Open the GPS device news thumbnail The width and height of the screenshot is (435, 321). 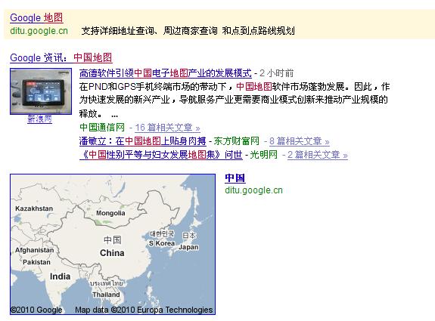coord(41,91)
